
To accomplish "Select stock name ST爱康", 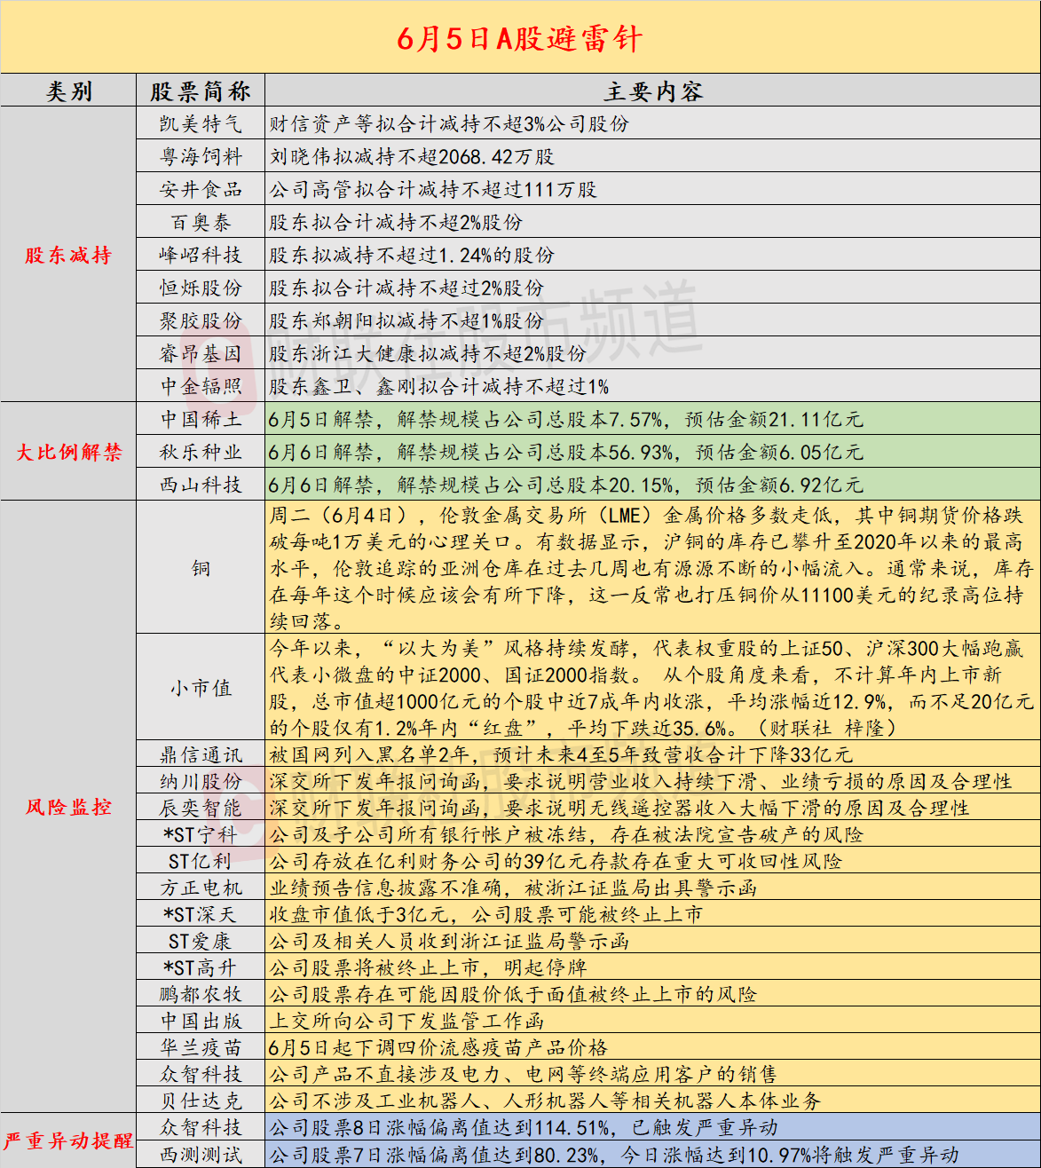I will pyautogui.click(x=201, y=942).
